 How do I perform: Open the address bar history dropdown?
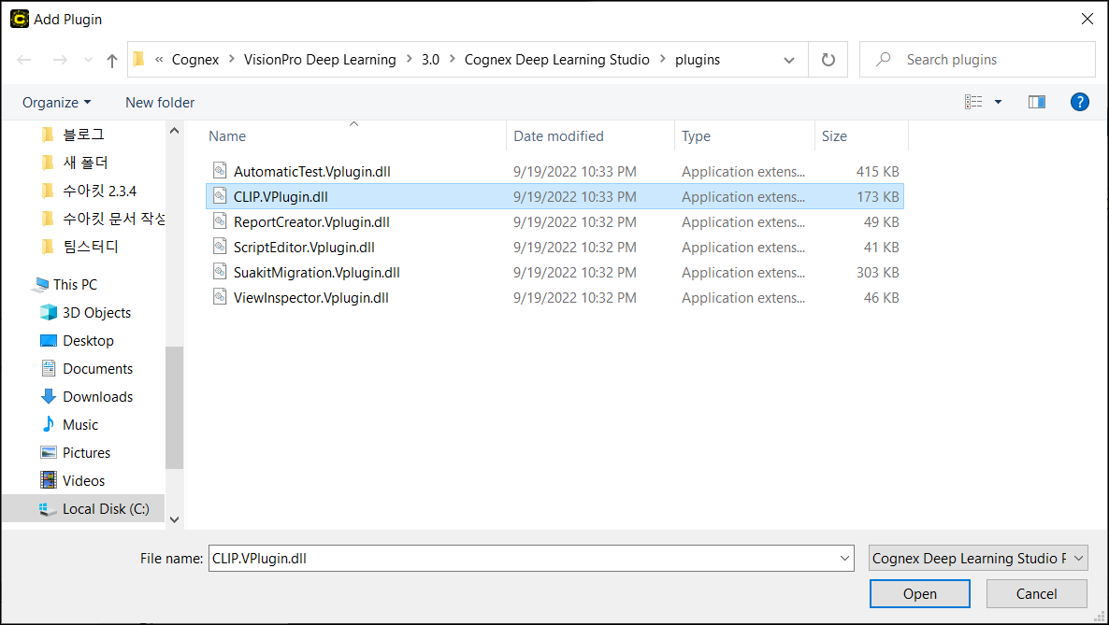788,60
